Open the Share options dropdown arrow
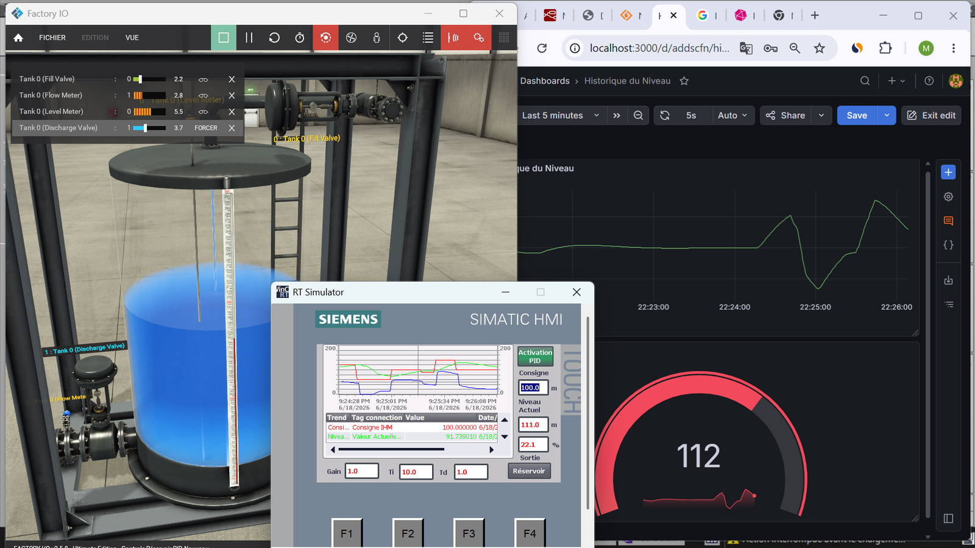 click(x=821, y=115)
